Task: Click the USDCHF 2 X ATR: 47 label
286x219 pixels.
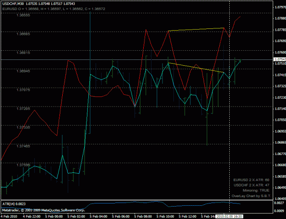Action: pyautogui.click(x=251, y=185)
